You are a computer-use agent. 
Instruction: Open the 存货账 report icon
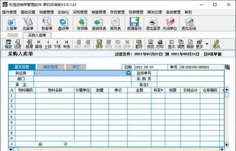tap(82, 23)
